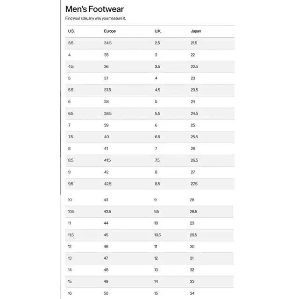Select the U.S. column header
299x299 pixels.
click(71, 31)
